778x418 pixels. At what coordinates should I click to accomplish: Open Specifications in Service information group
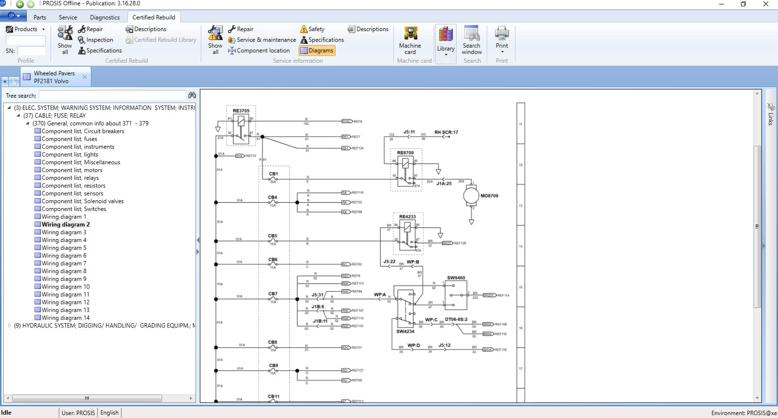(322, 40)
